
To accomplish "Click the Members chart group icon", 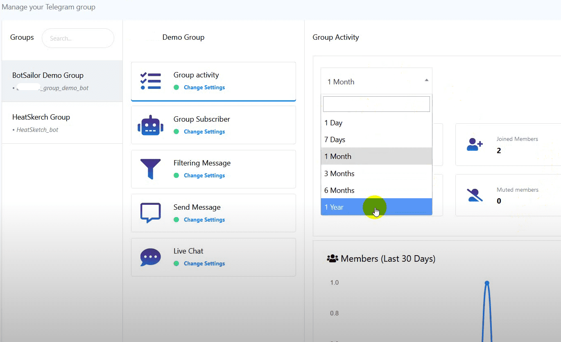I will [332, 259].
